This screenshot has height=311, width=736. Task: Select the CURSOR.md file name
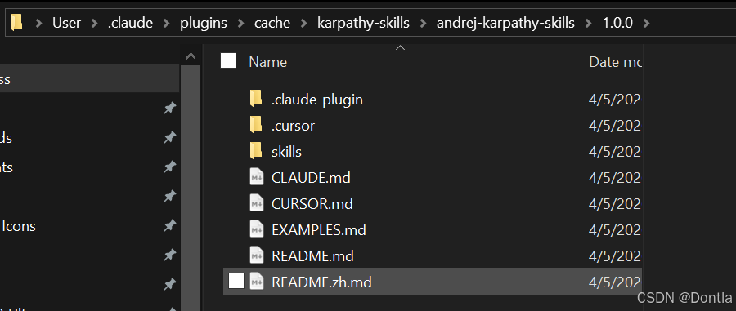(x=312, y=204)
